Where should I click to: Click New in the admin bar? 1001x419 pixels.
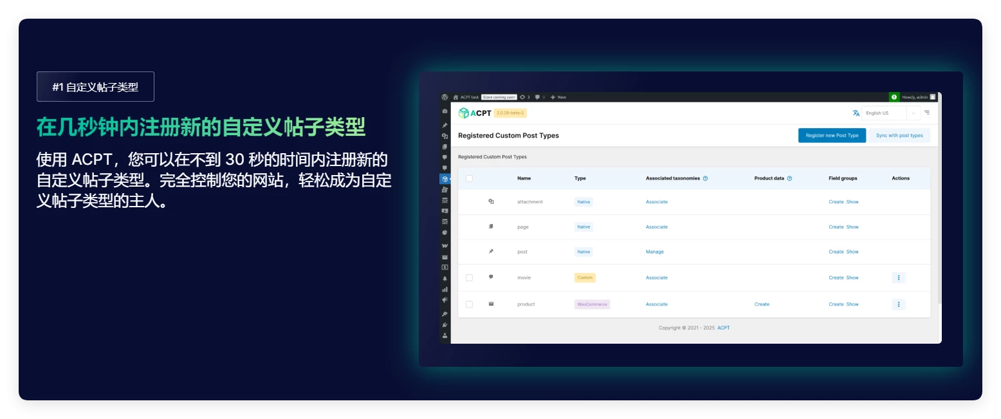point(558,97)
